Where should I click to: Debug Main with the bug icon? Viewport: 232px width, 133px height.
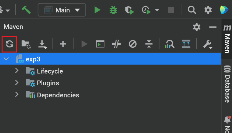pyautogui.click(x=113, y=10)
